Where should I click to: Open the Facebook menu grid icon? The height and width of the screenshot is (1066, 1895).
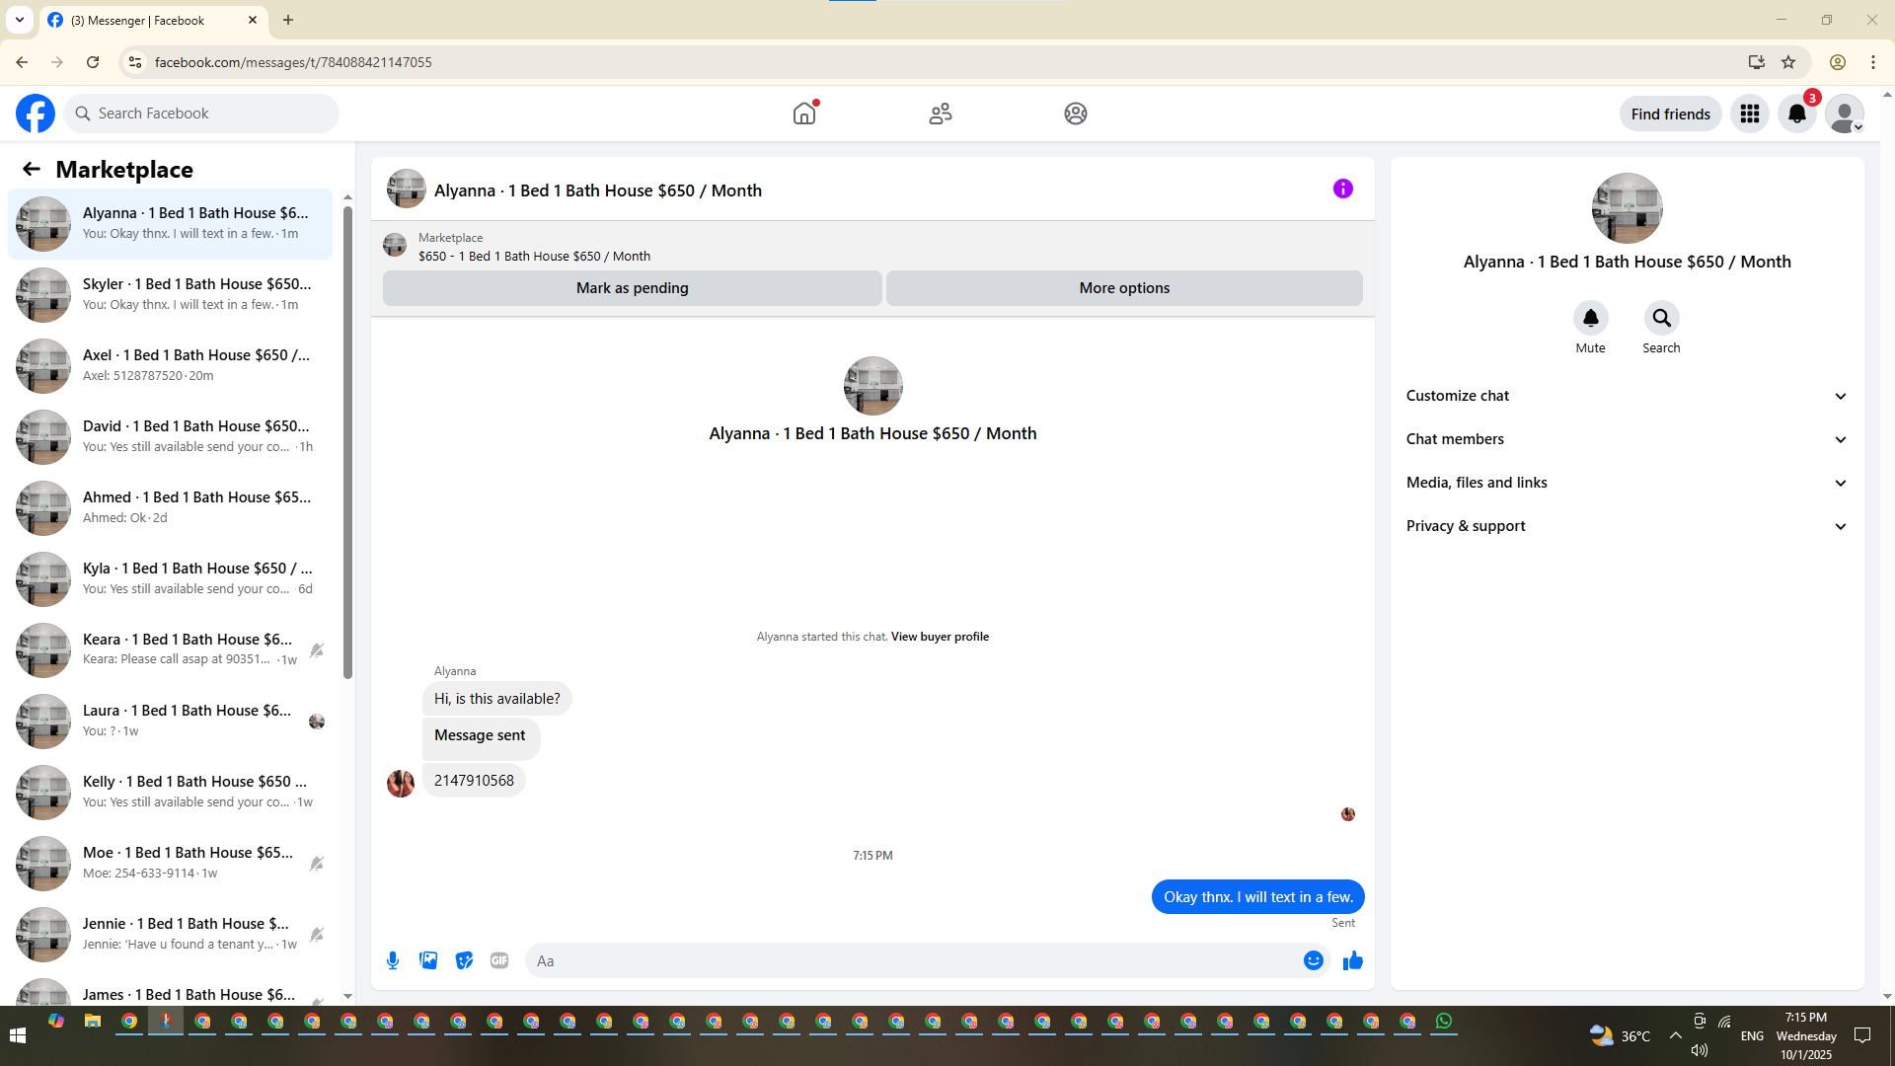[x=1750, y=114]
